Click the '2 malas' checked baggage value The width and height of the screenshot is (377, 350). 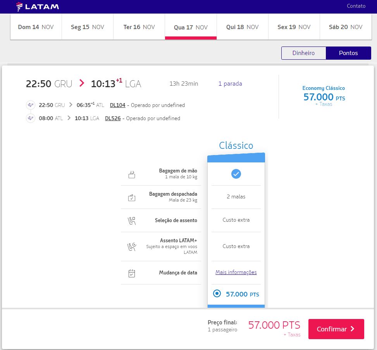click(x=236, y=197)
